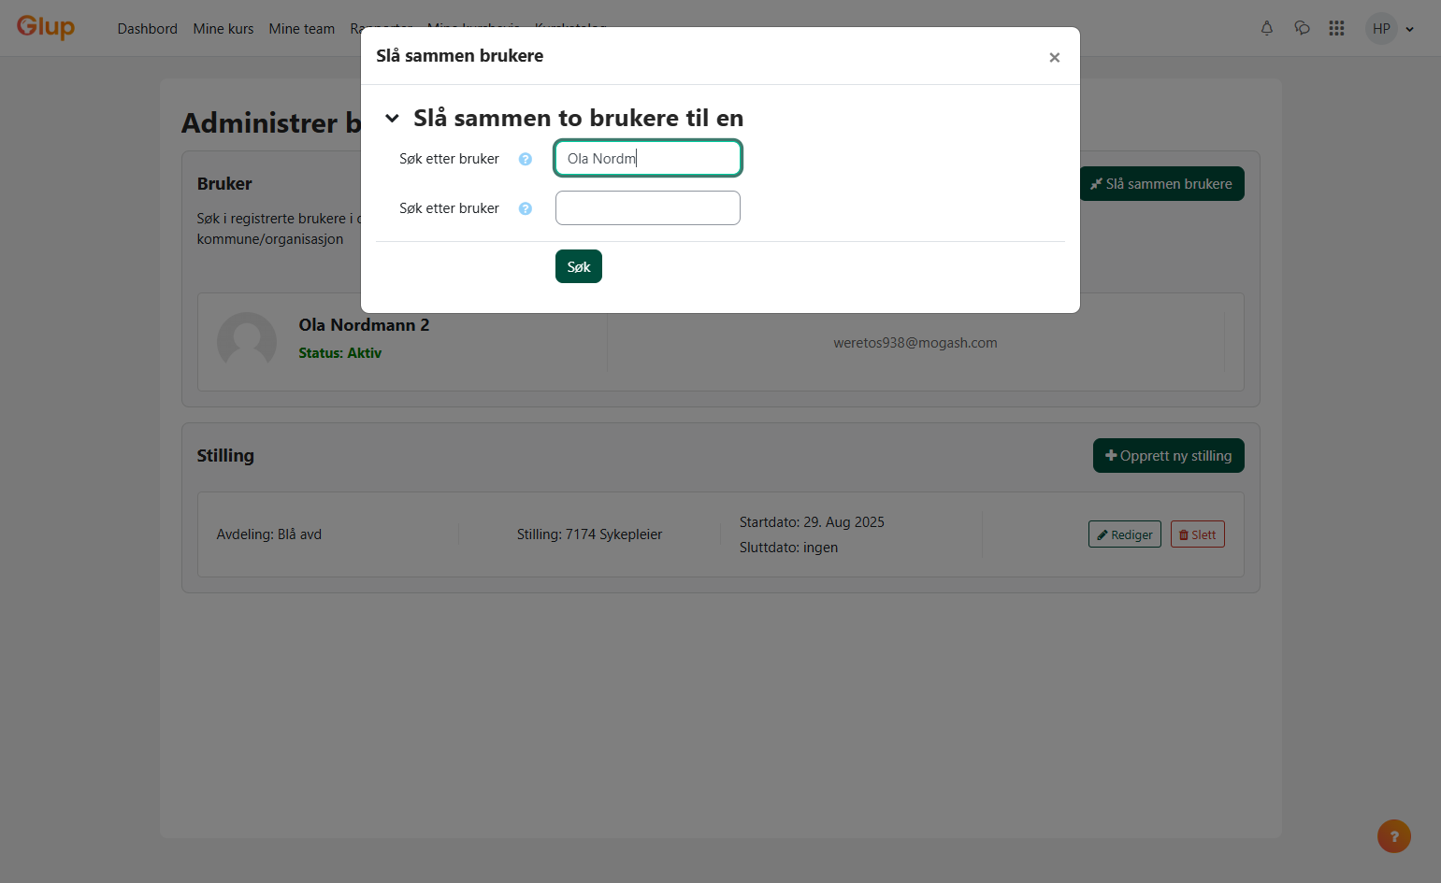Focus the search field containing Ola Nordm
This screenshot has height=883, width=1441.
648,158
